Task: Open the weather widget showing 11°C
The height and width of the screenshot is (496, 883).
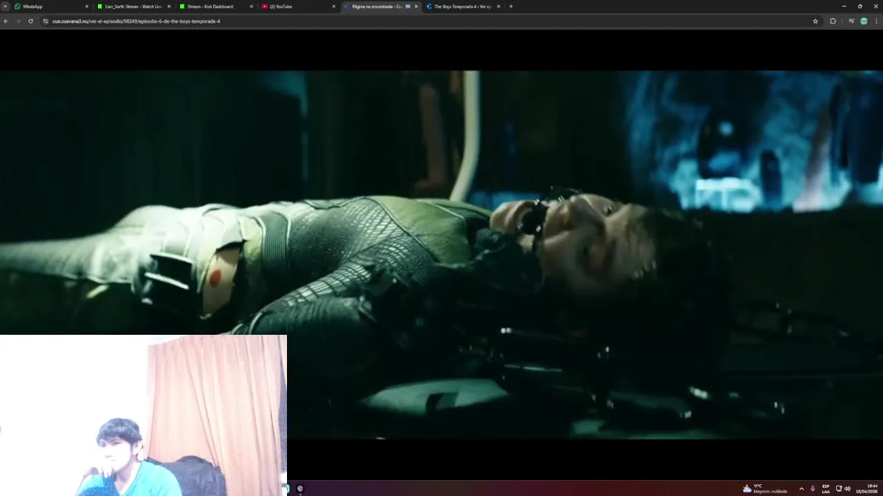Action: [765, 488]
